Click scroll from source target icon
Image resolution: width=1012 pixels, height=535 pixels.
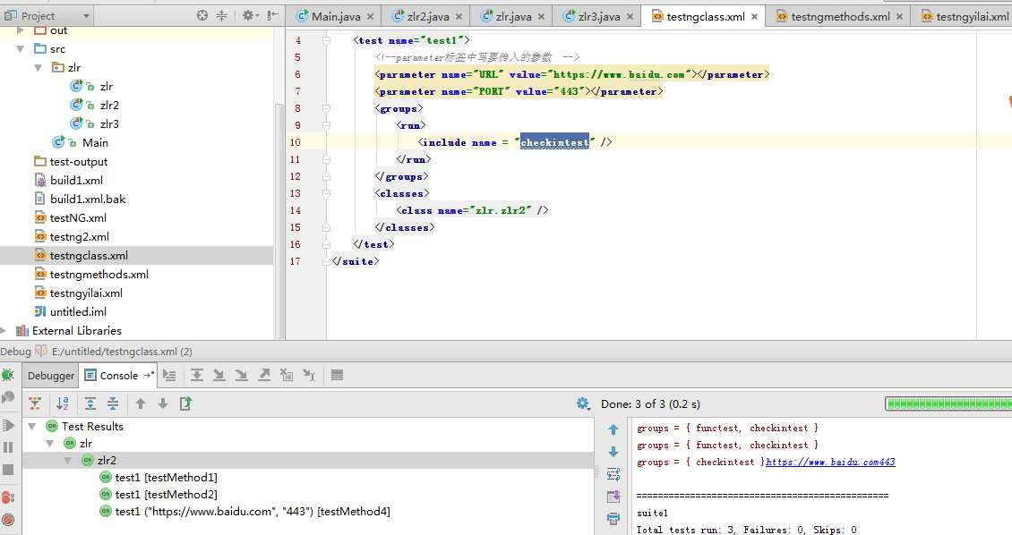202,15
